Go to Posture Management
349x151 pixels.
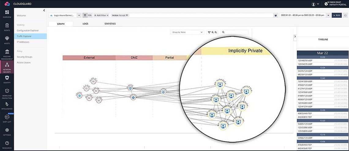click(x=7, y=54)
